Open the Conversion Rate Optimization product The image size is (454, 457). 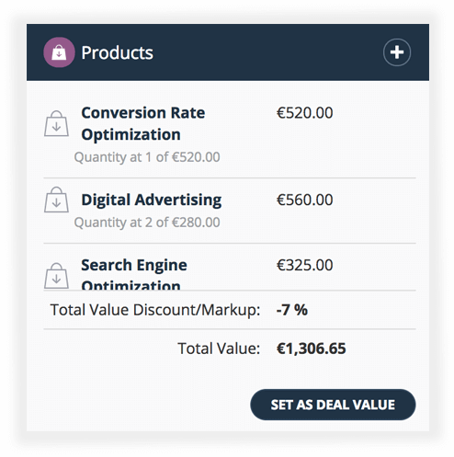point(143,123)
